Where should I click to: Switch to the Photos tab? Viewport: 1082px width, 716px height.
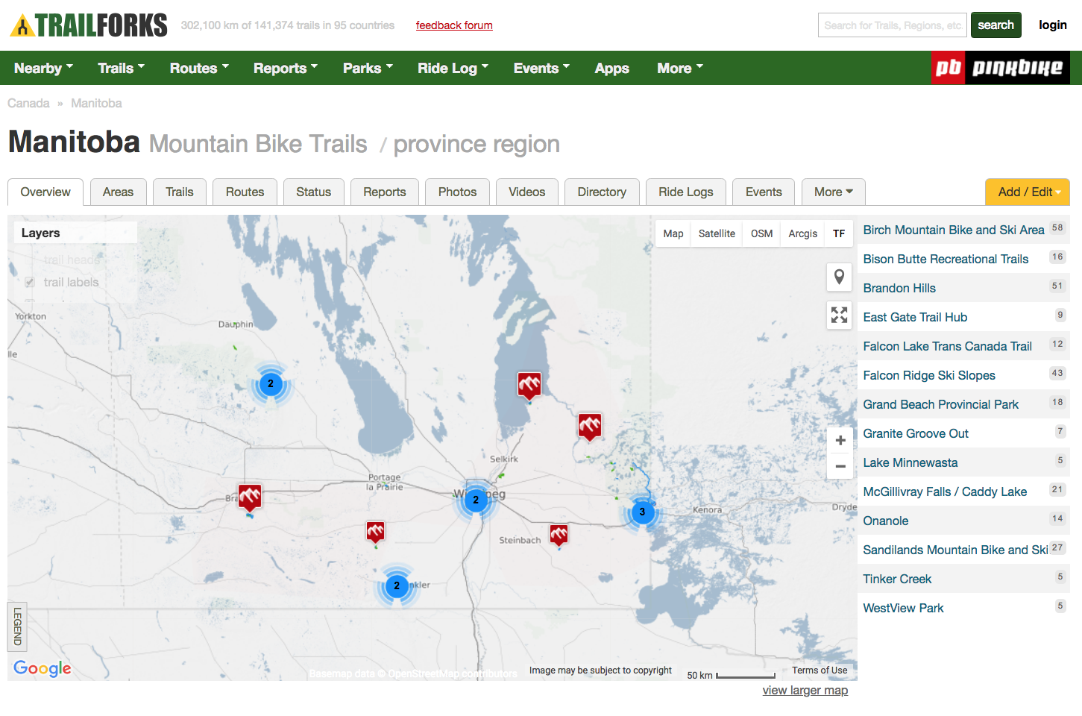(457, 192)
